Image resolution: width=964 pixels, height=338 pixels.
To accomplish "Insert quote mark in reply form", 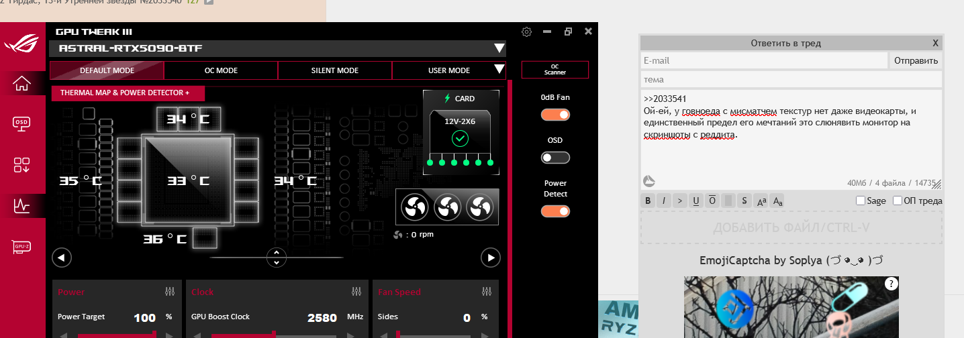I will [x=679, y=201].
